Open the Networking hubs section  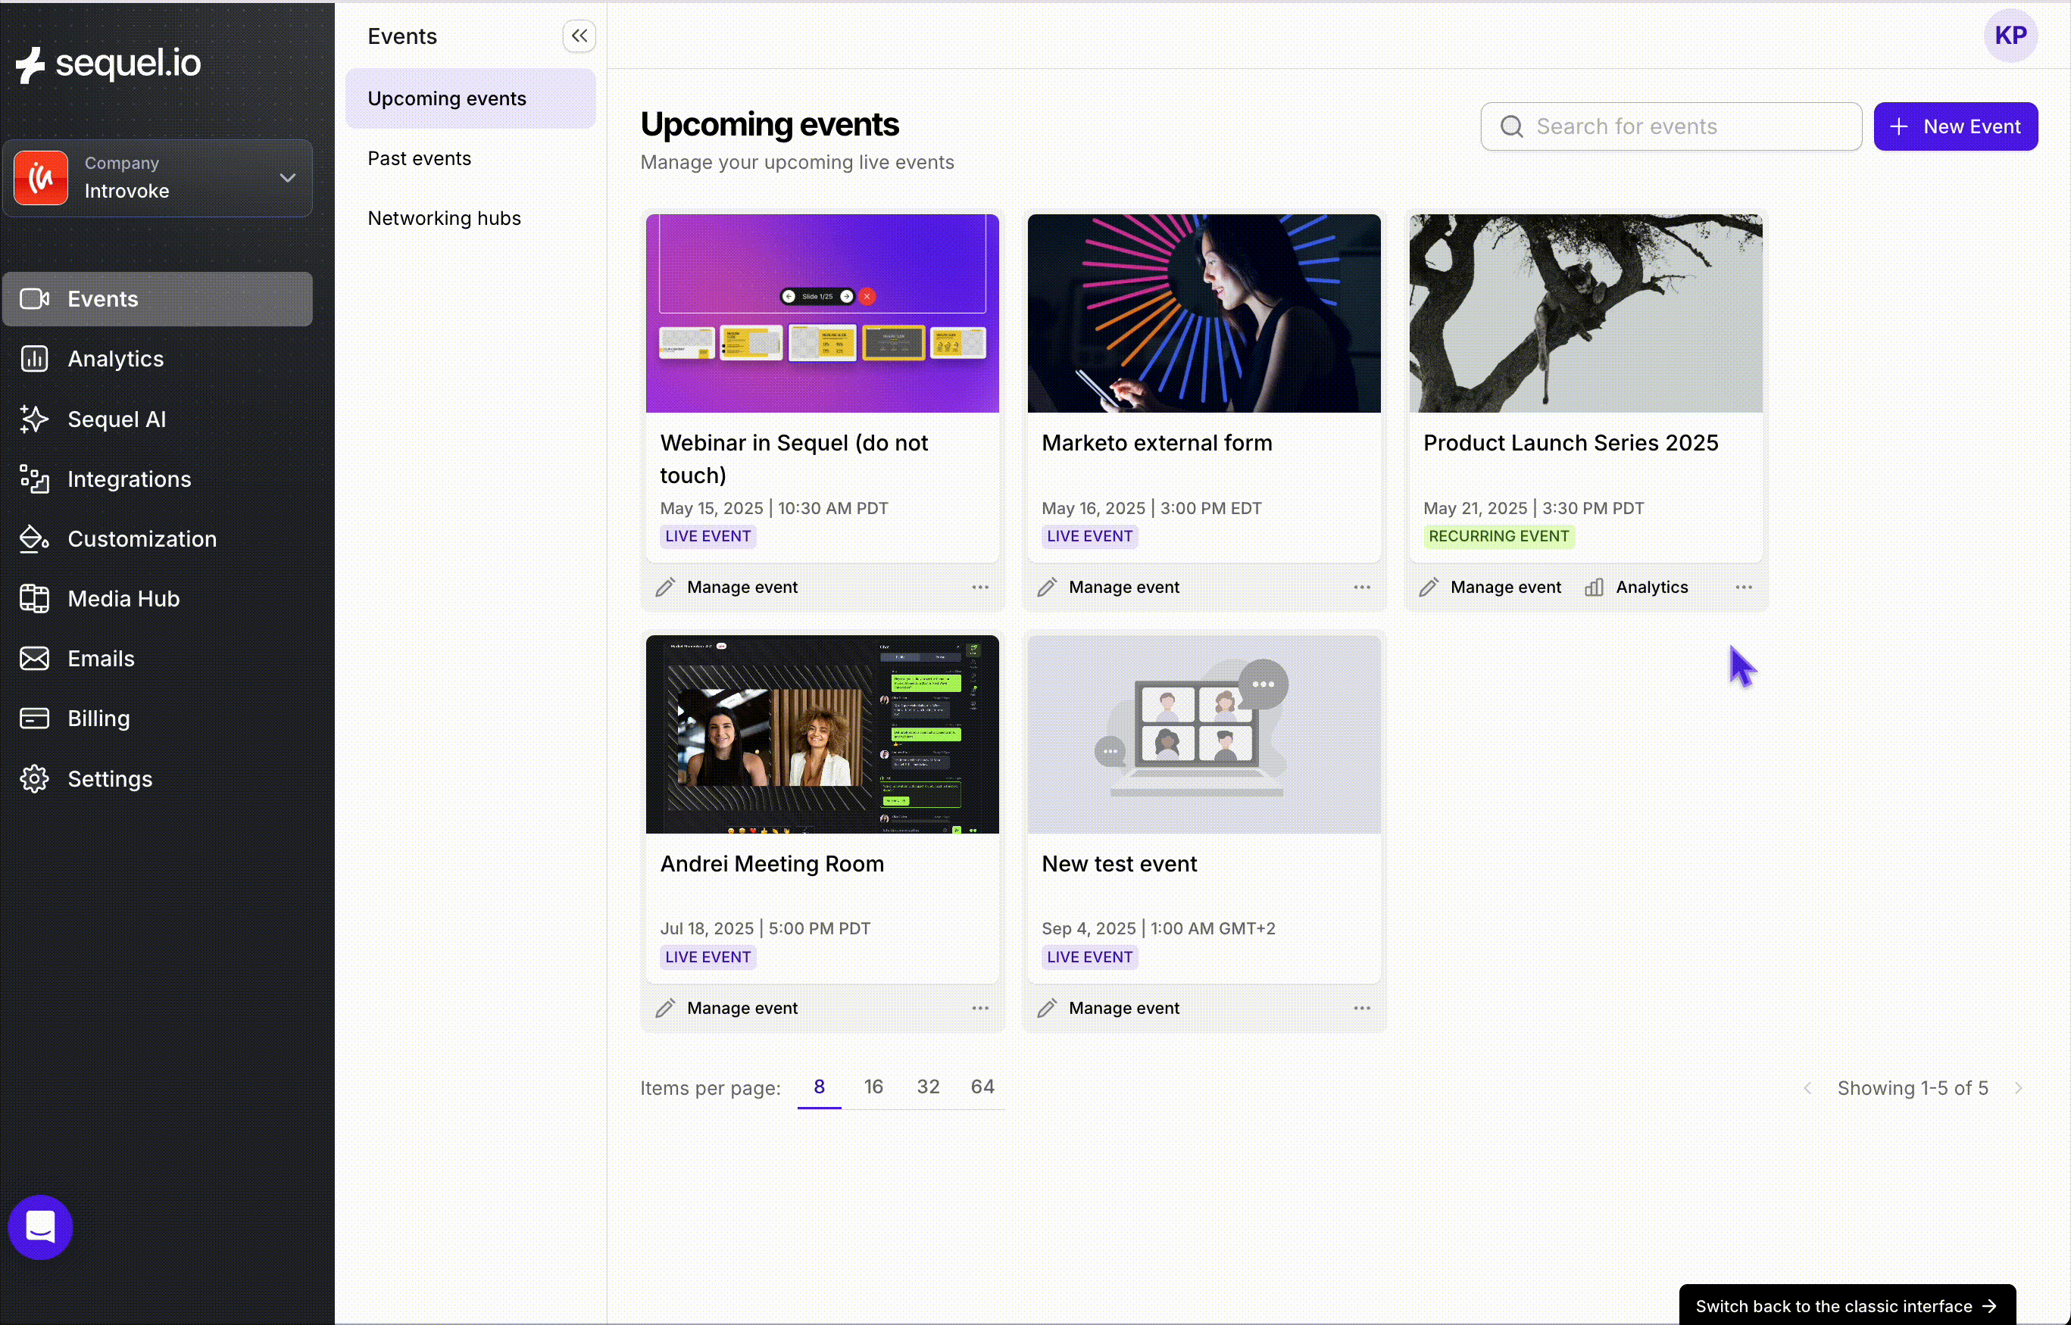tap(445, 218)
